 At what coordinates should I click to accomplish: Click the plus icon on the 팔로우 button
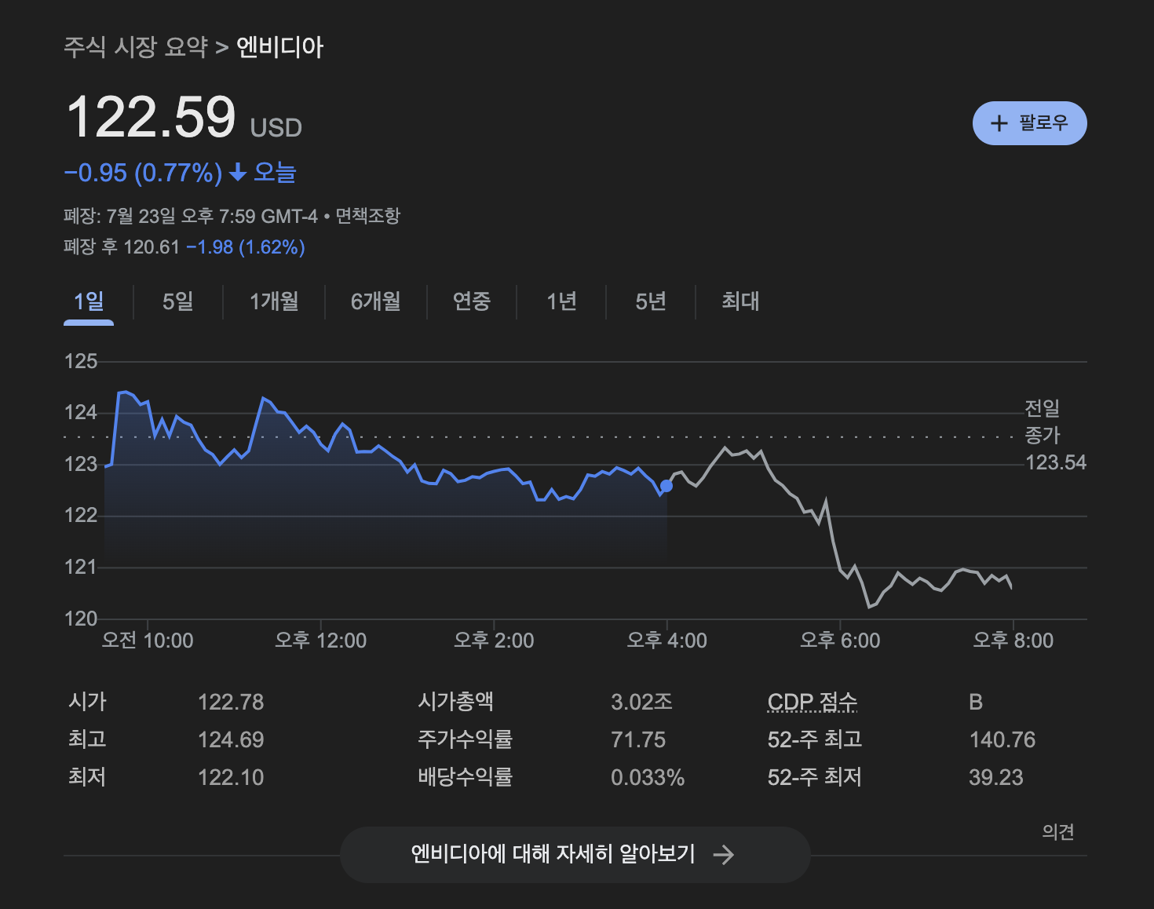click(x=998, y=123)
